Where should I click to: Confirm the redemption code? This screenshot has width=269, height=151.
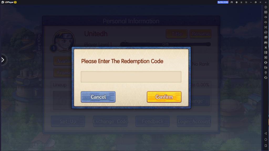pyautogui.click(x=164, y=97)
